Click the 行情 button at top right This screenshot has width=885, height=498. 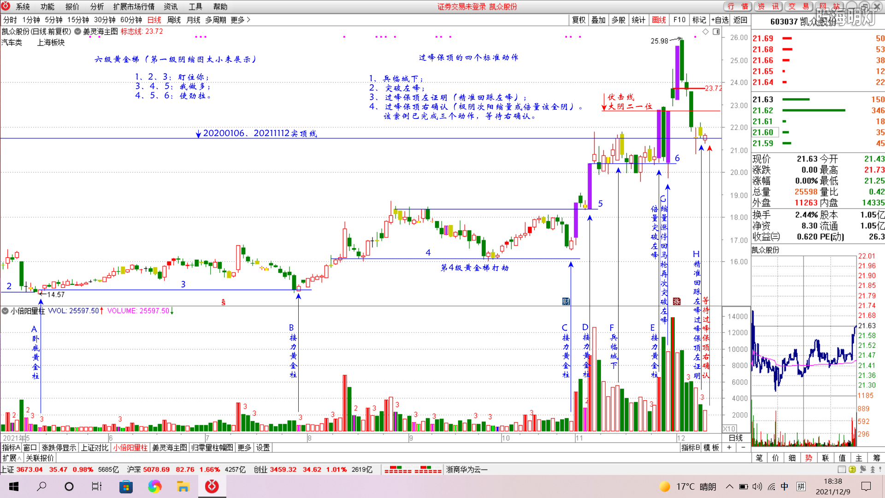click(737, 6)
